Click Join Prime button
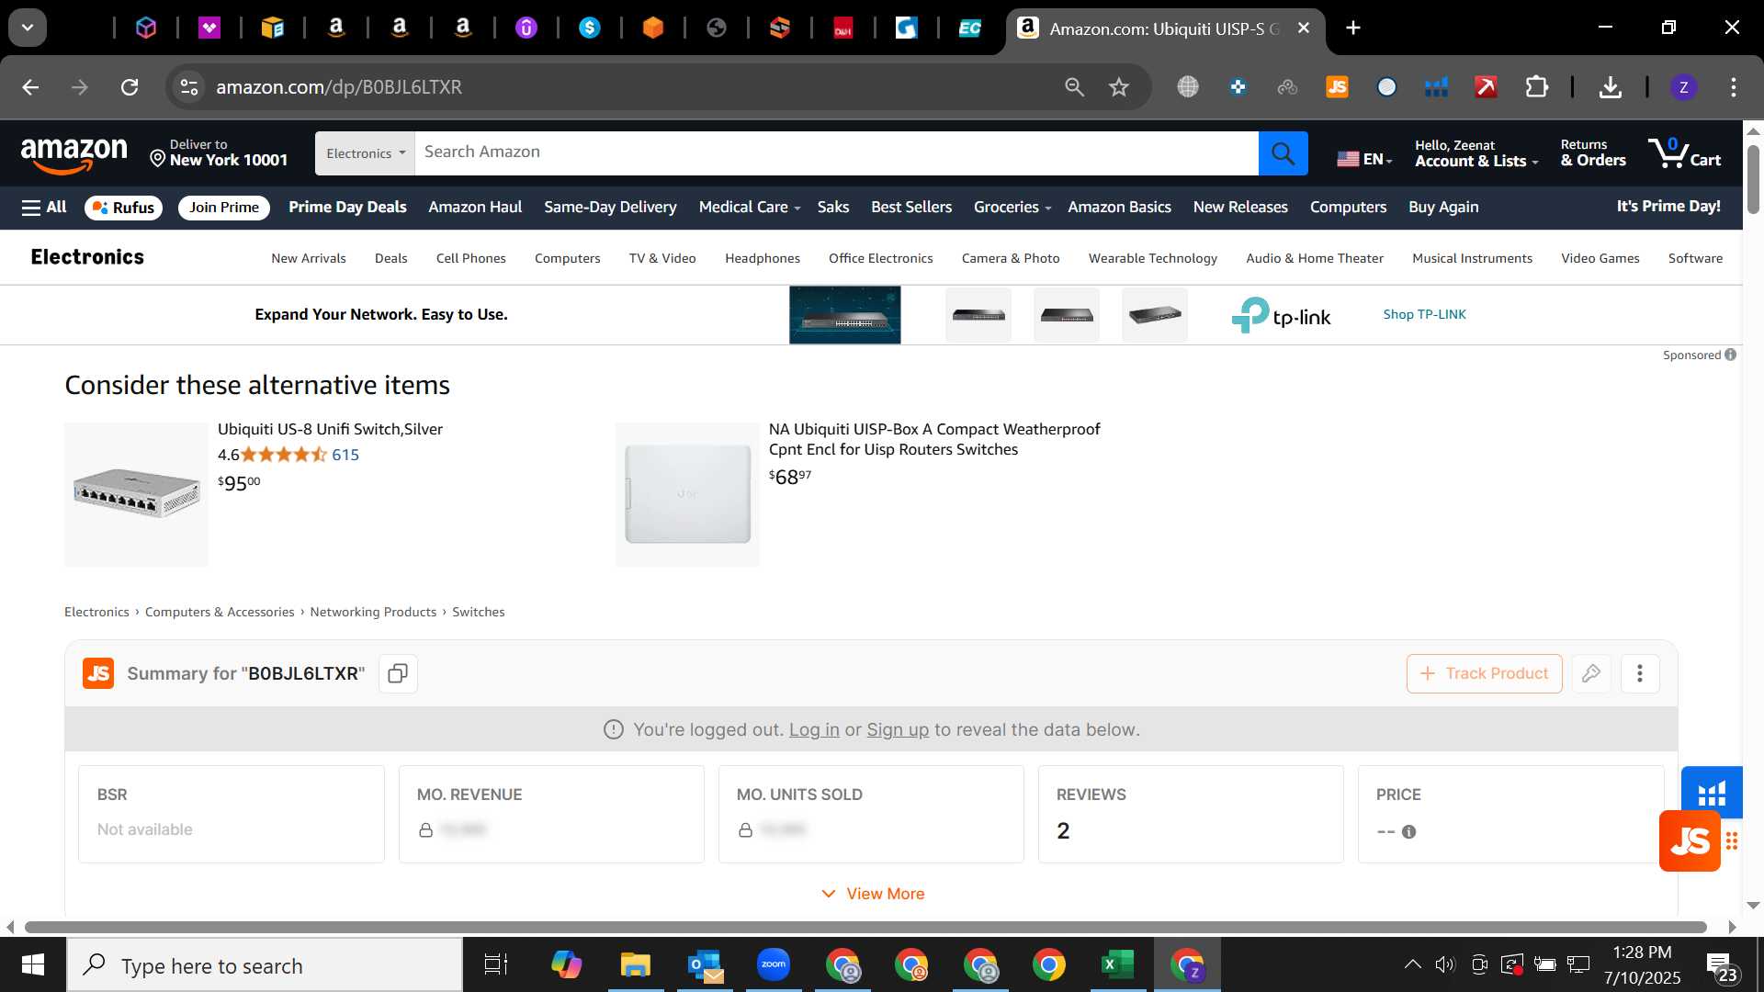 click(x=223, y=208)
